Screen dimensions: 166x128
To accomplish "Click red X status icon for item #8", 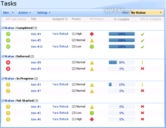I will [x=8, y=62].
